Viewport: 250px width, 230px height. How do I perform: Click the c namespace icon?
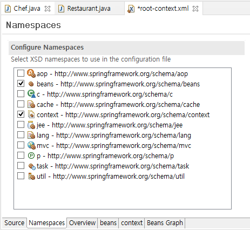(x=31, y=94)
